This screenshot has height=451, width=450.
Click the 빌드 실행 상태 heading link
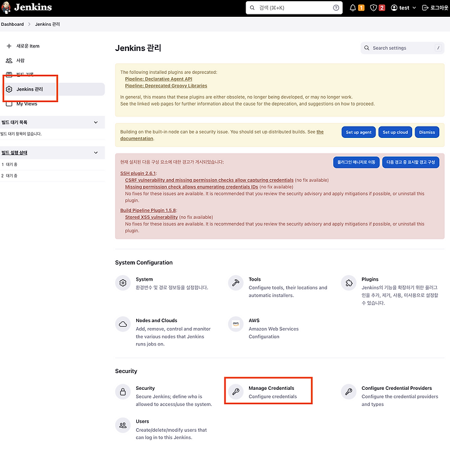(x=14, y=152)
